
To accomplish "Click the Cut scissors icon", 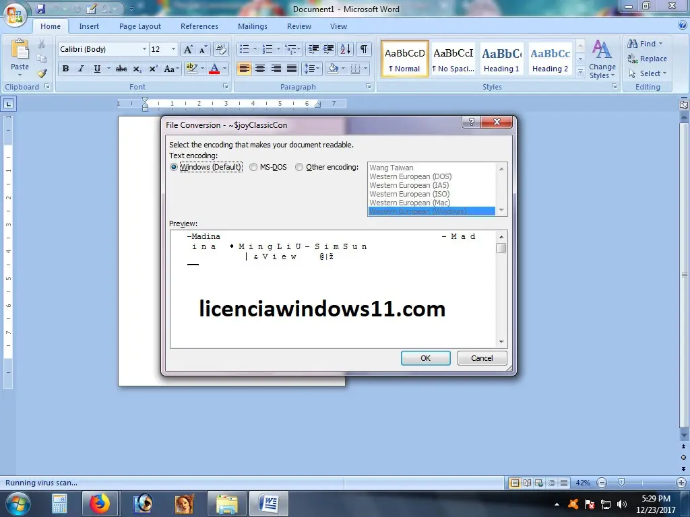I will [41, 44].
